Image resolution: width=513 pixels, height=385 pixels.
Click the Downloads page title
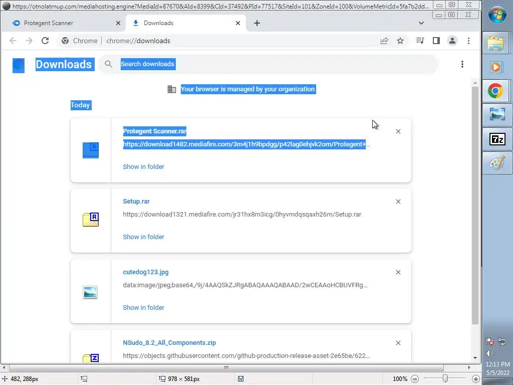click(64, 64)
